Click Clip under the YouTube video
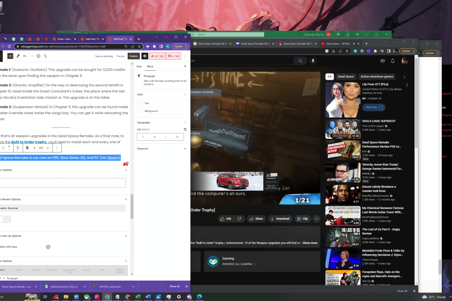 (303, 219)
